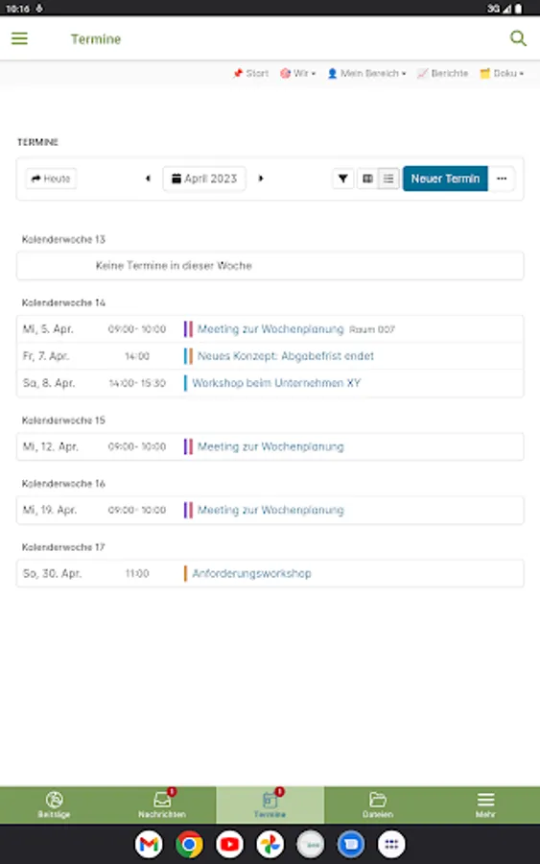
Task: Switch to the Nachrichten tab
Action: [162, 805]
